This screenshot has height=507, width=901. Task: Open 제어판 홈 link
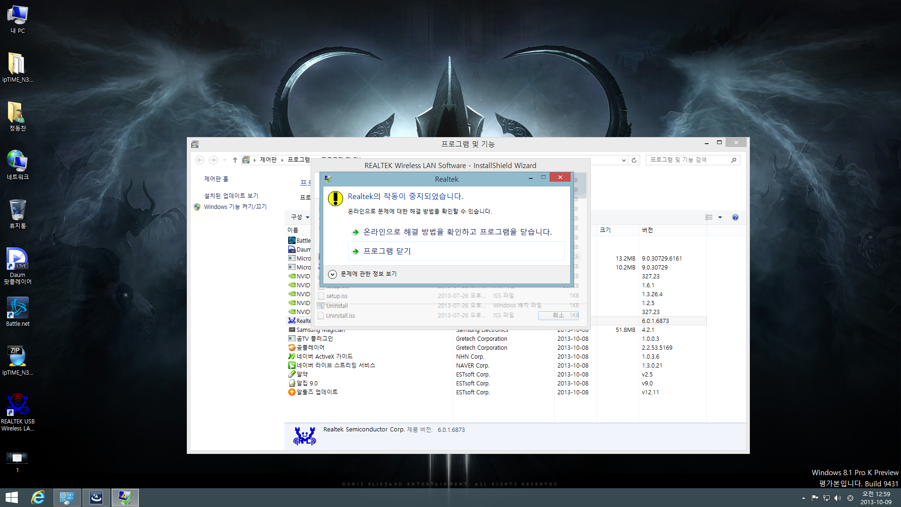pos(216,179)
